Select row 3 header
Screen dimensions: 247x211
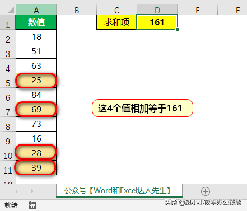8,51
